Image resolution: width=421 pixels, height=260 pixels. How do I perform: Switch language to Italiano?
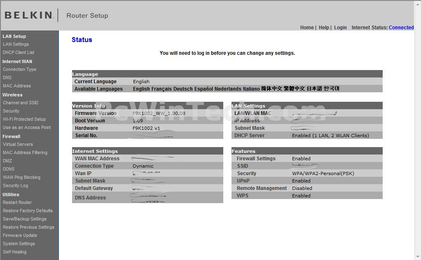click(251, 89)
